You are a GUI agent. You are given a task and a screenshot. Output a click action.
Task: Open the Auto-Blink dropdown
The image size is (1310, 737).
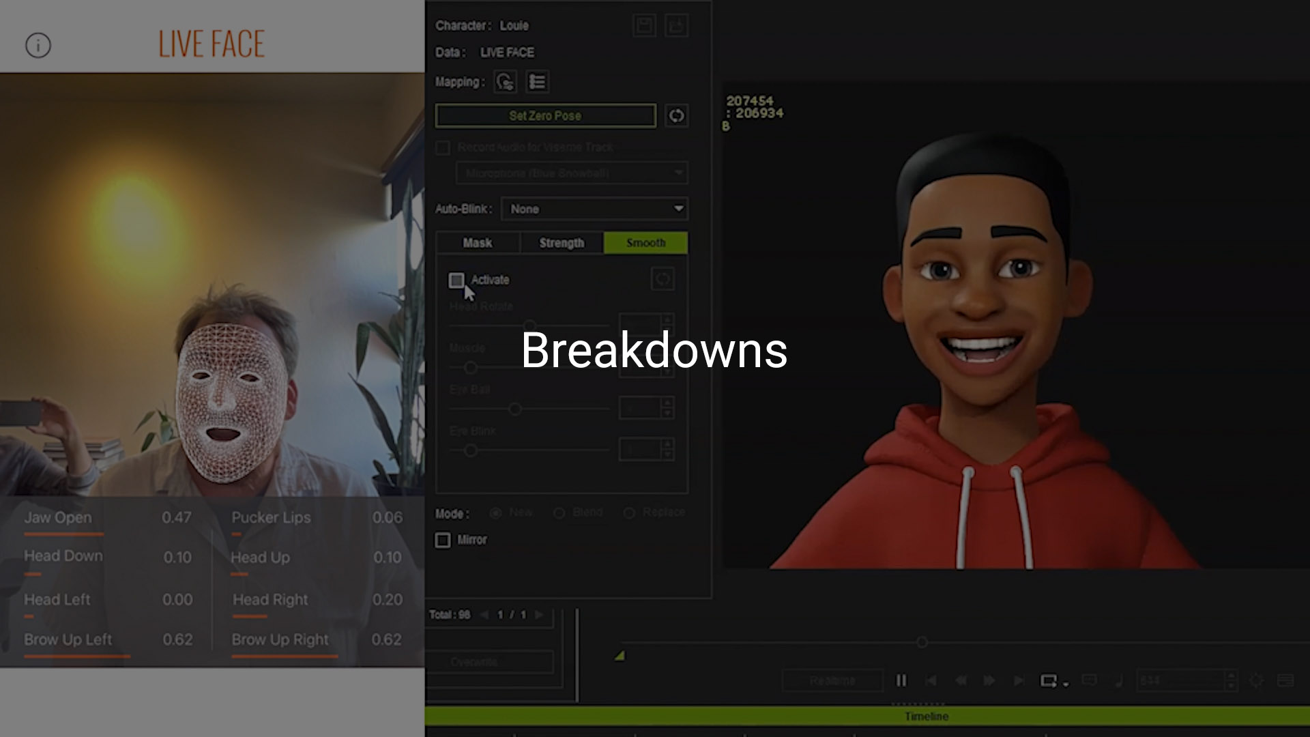click(594, 209)
